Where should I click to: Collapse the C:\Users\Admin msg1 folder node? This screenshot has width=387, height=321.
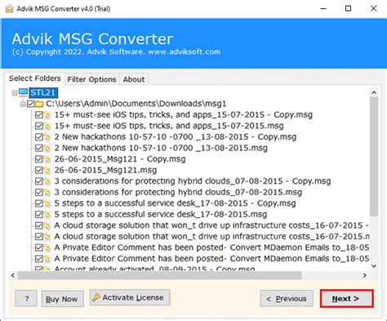tap(23, 104)
